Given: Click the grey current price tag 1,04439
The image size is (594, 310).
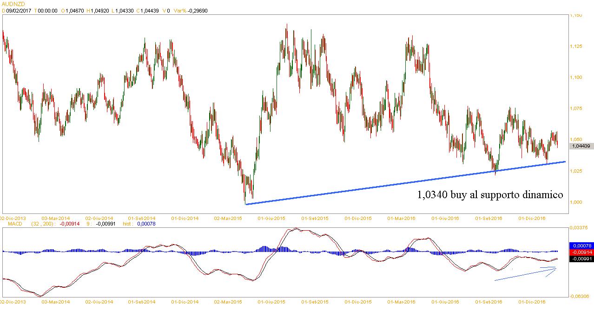Looking at the screenshot, I should coord(581,146).
